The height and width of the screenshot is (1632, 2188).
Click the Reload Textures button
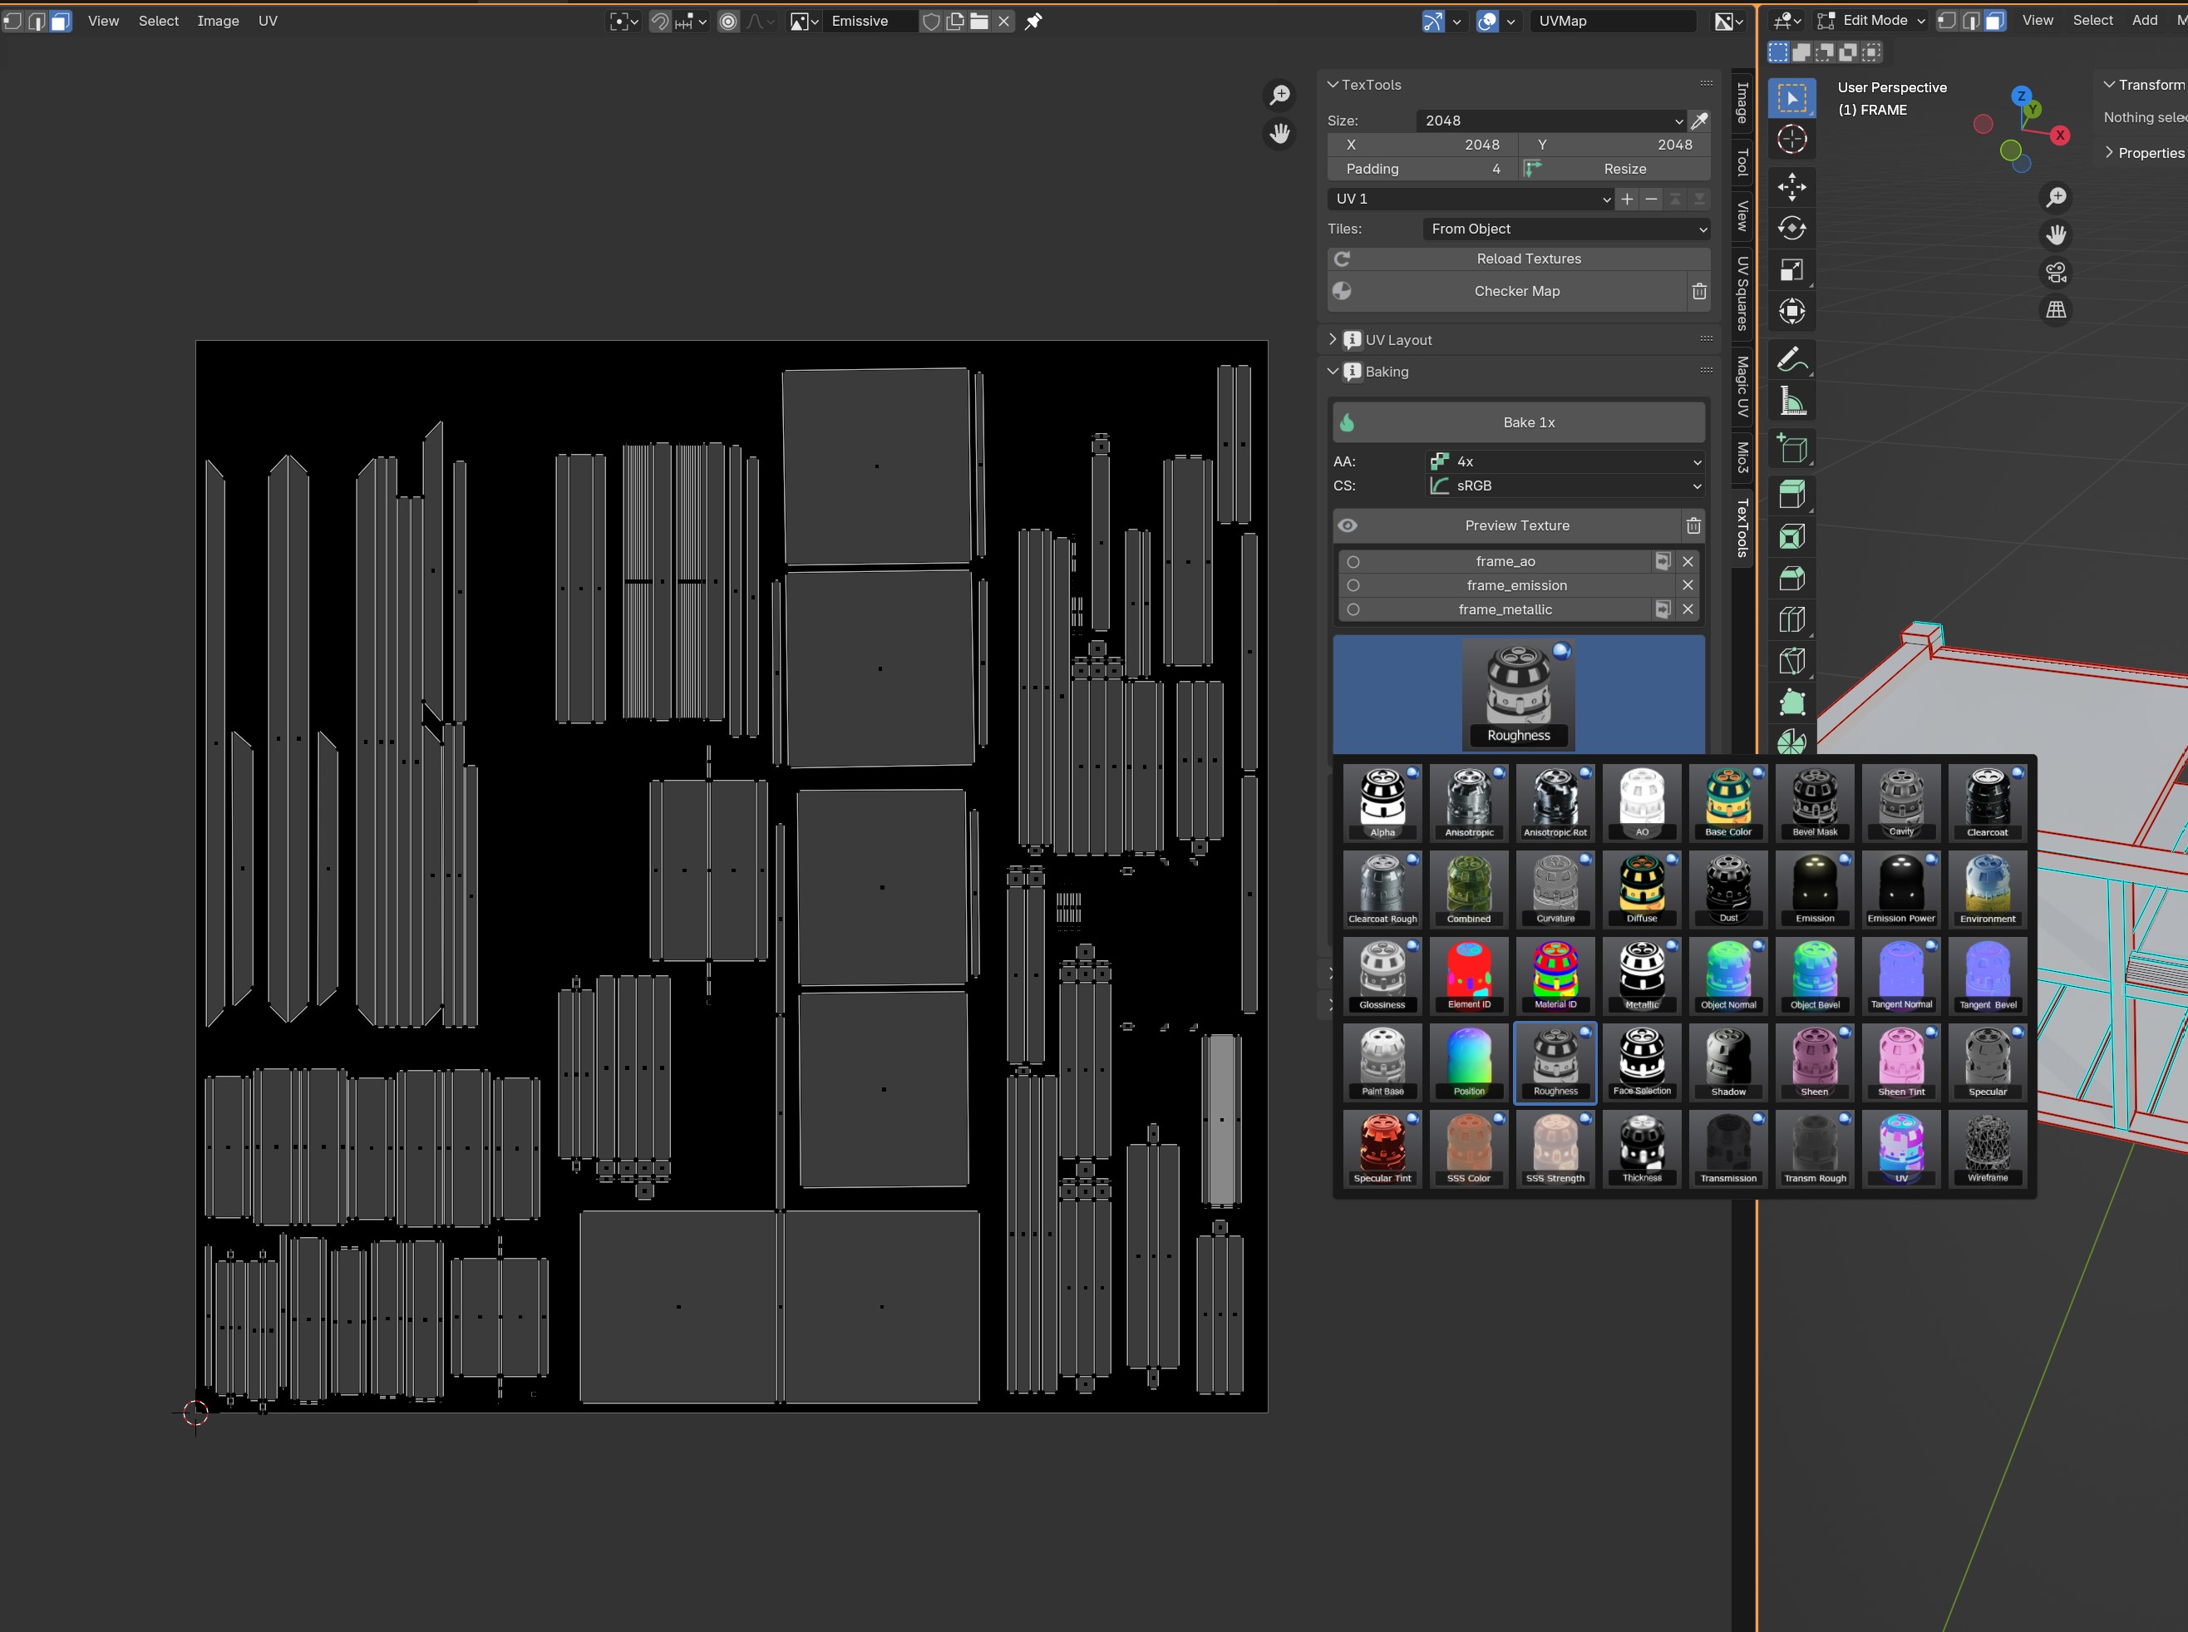click(1518, 259)
